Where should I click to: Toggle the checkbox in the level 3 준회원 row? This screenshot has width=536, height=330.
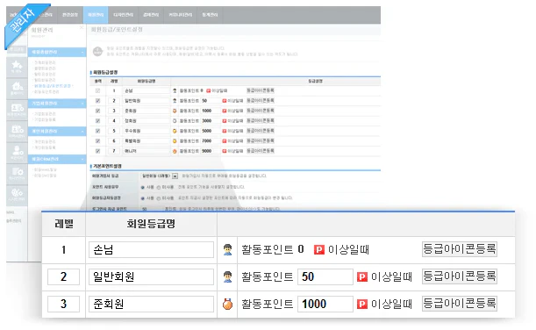click(x=97, y=111)
